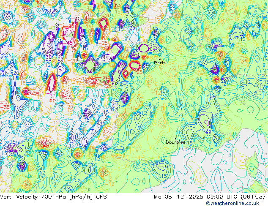Click the 'Vert. Velocity 700 hPa [hPa/h] GFS' title
The height and width of the screenshot is (207, 268).
coord(53,197)
